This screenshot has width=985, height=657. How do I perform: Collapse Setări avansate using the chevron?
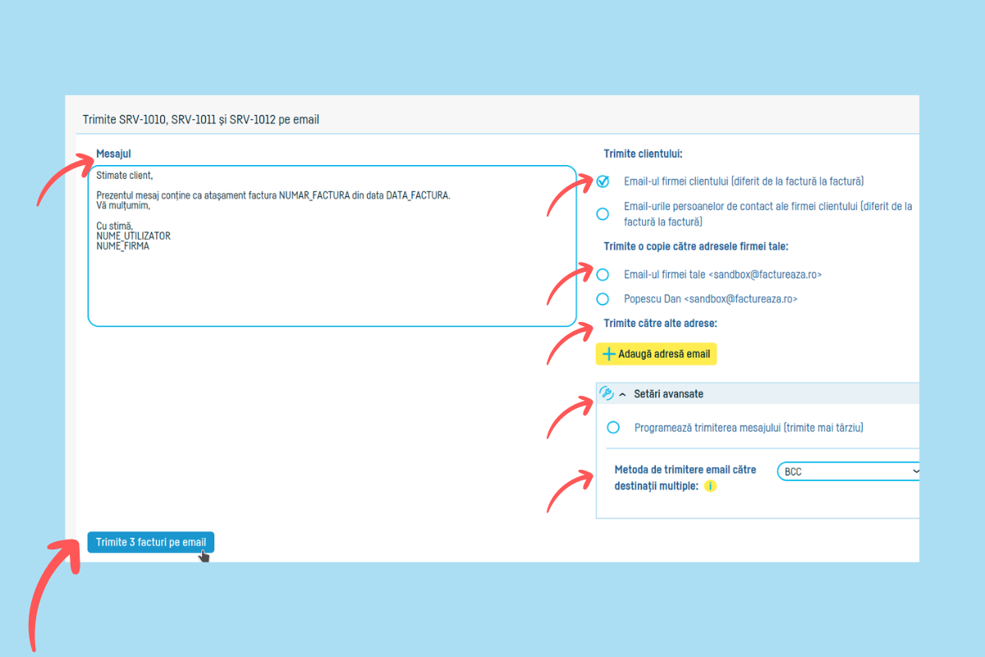[622, 394]
